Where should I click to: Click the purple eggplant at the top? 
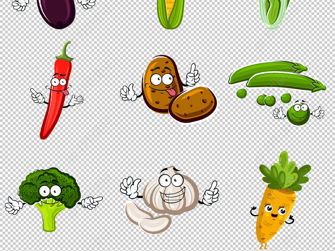[x=56, y=12]
